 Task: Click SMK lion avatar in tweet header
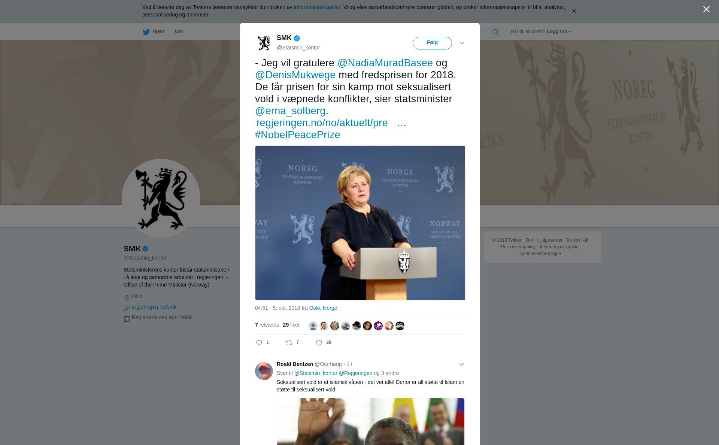pyautogui.click(x=264, y=43)
